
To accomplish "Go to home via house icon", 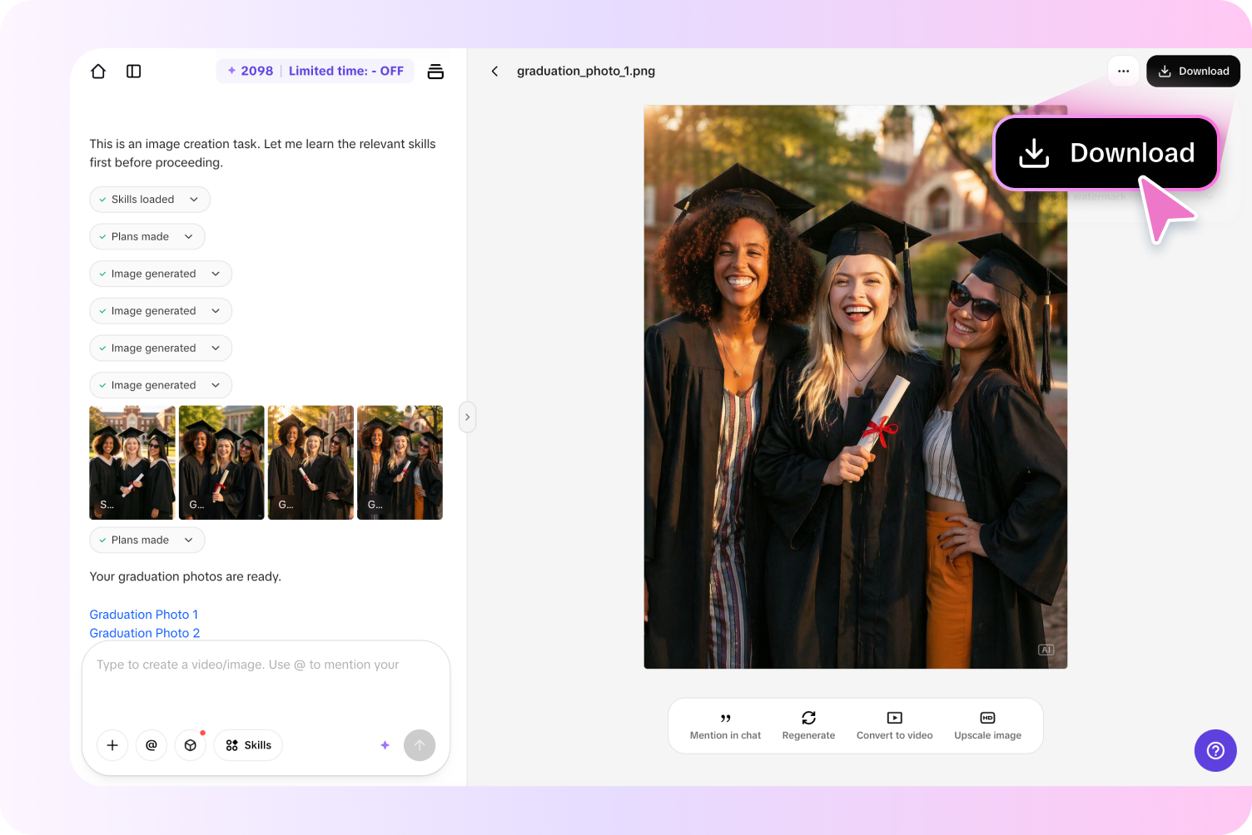I will [x=98, y=72].
